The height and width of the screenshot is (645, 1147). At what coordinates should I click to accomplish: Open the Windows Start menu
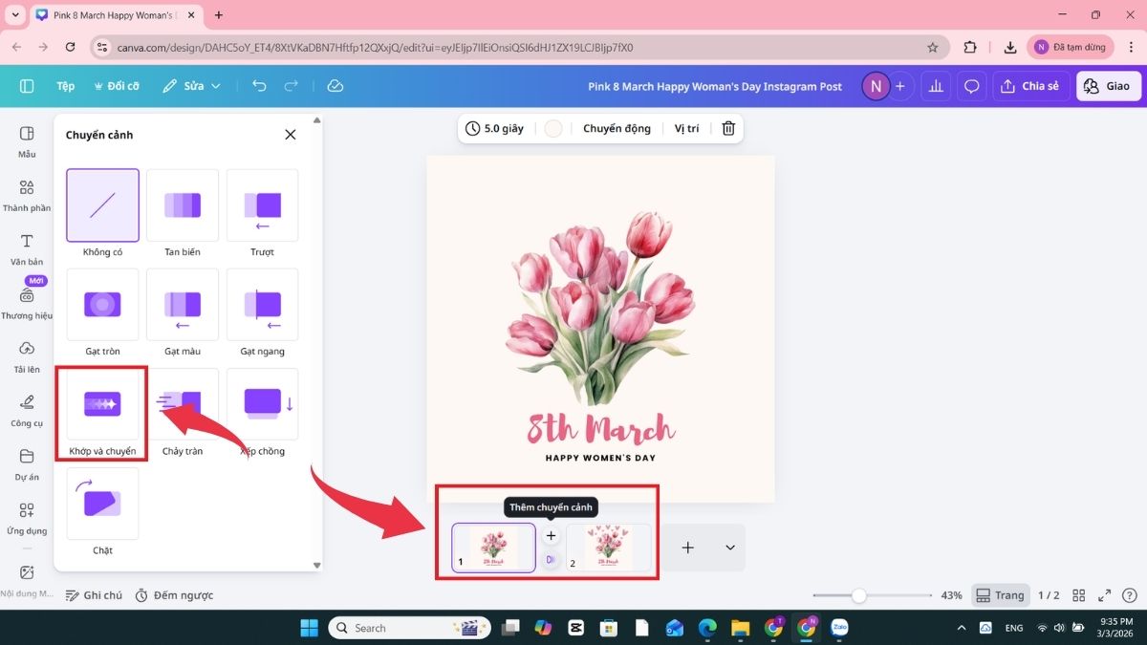tap(309, 628)
